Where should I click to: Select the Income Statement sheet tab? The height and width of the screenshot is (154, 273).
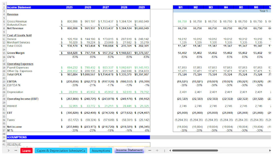pyautogui.click(x=129, y=150)
